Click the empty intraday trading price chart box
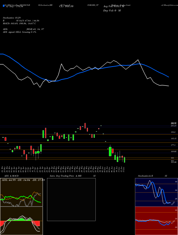Screen dimensions: 178x235 pyautogui.click(x=71, y=199)
